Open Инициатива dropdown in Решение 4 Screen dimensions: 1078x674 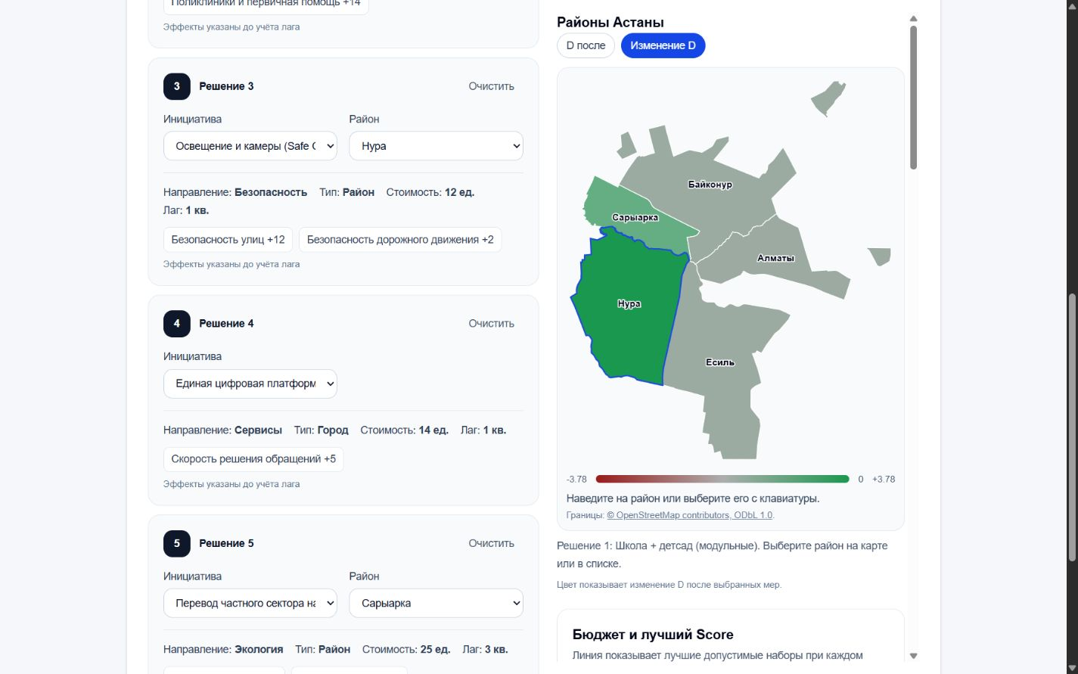click(x=250, y=384)
